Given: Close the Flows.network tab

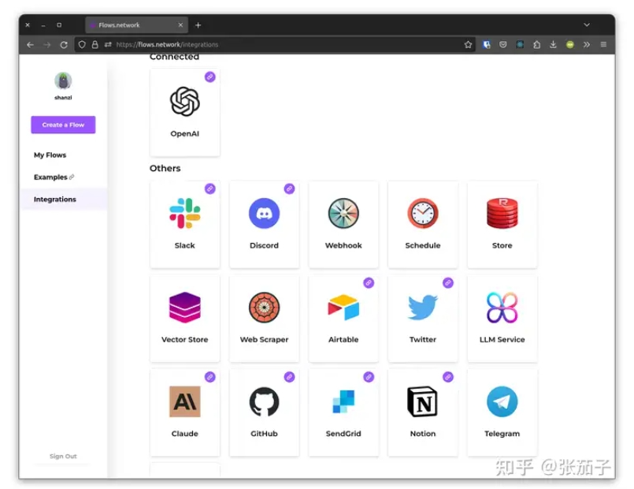Looking at the screenshot, I should tap(180, 25).
